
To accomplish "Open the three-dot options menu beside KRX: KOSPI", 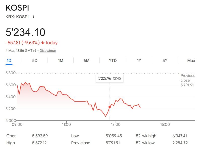I will click(34, 17).
